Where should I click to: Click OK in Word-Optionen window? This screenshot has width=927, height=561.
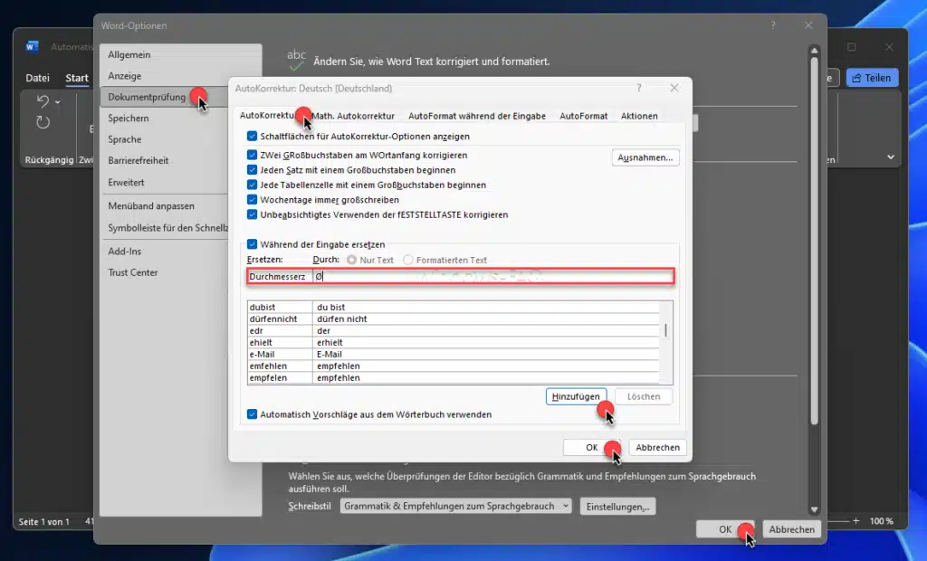(x=725, y=529)
